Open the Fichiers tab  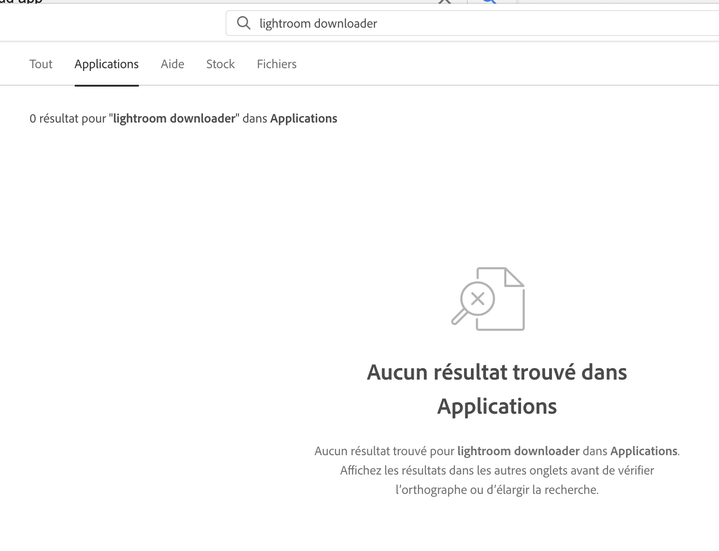pos(277,64)
